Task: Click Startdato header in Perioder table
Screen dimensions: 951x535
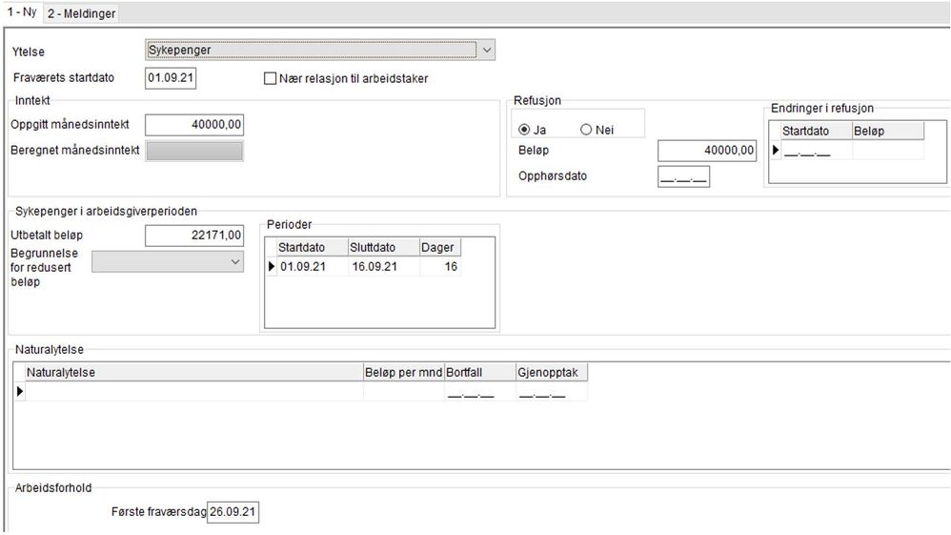Action: pyautogui.click(x=313, y=247)
